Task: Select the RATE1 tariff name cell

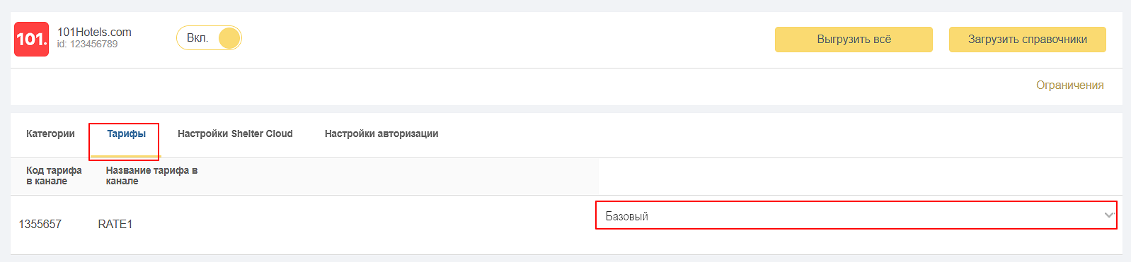Action: [x=115, y=224]
